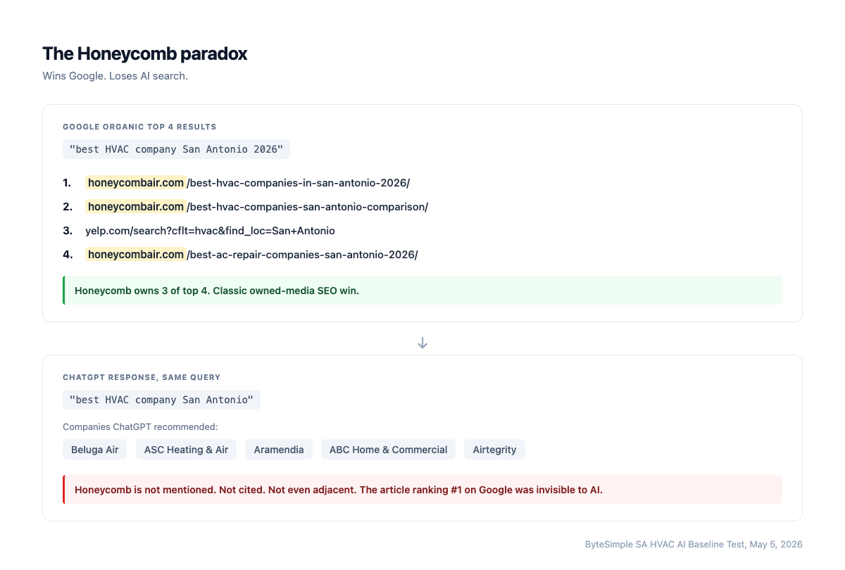Open result 1 honeycombair.com best-hvac-companies-in-san-antonio-2026

click(247, 183)
